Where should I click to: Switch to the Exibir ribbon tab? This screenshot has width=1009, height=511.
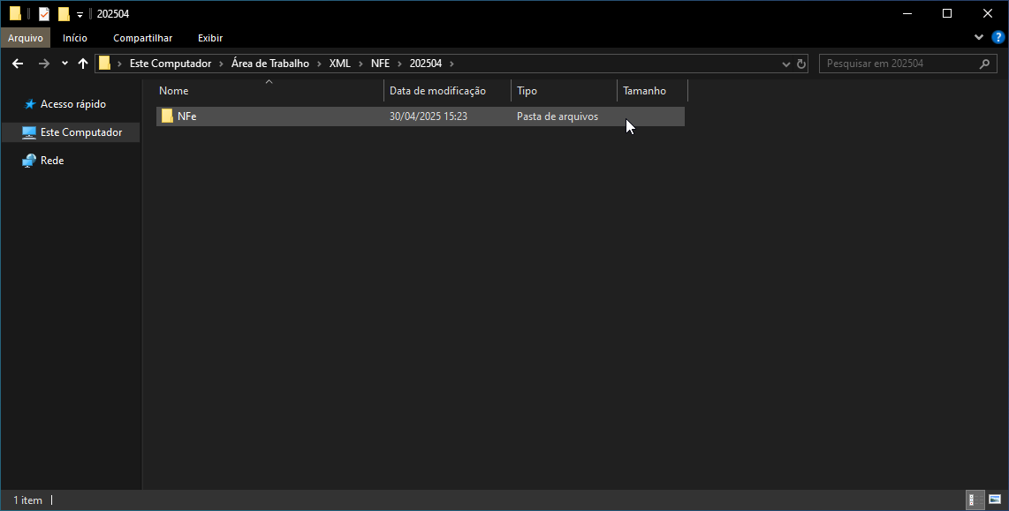[209, 38]
